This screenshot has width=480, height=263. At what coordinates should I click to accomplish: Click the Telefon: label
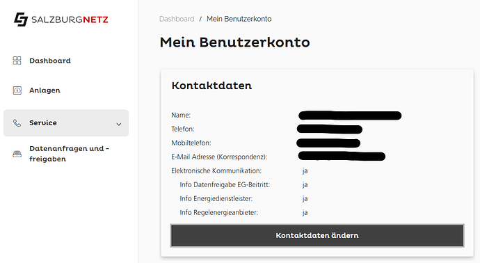click(x=183, y=129)
